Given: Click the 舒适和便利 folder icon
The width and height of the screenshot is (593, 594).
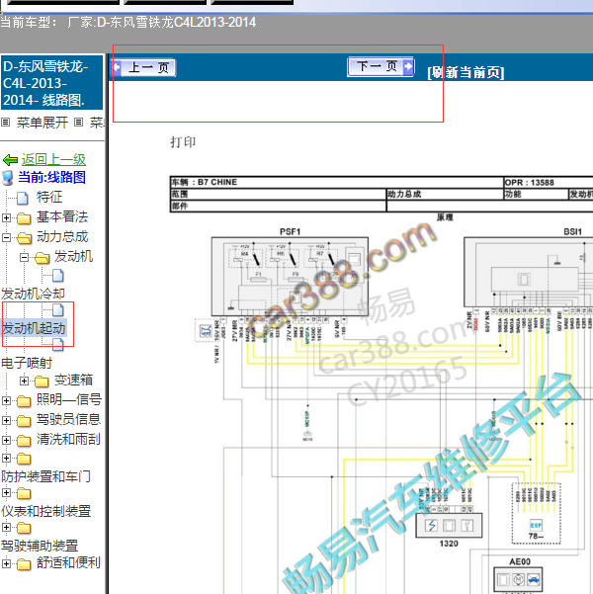Looking at the screenshot, I should [24, 564].
